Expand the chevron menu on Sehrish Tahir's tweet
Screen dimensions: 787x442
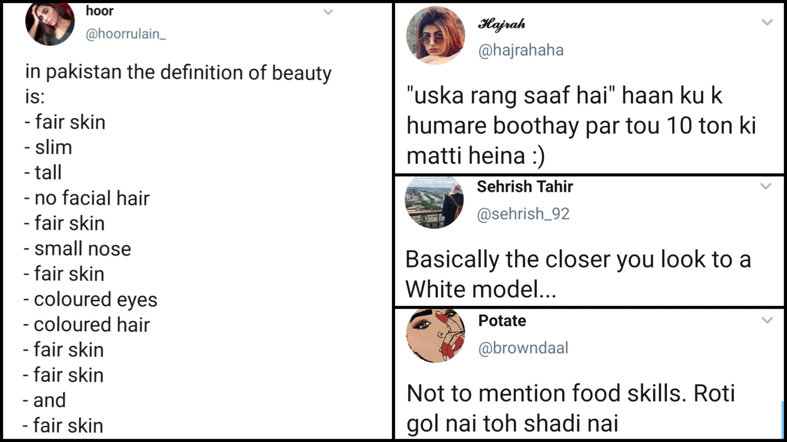point(765,186)
